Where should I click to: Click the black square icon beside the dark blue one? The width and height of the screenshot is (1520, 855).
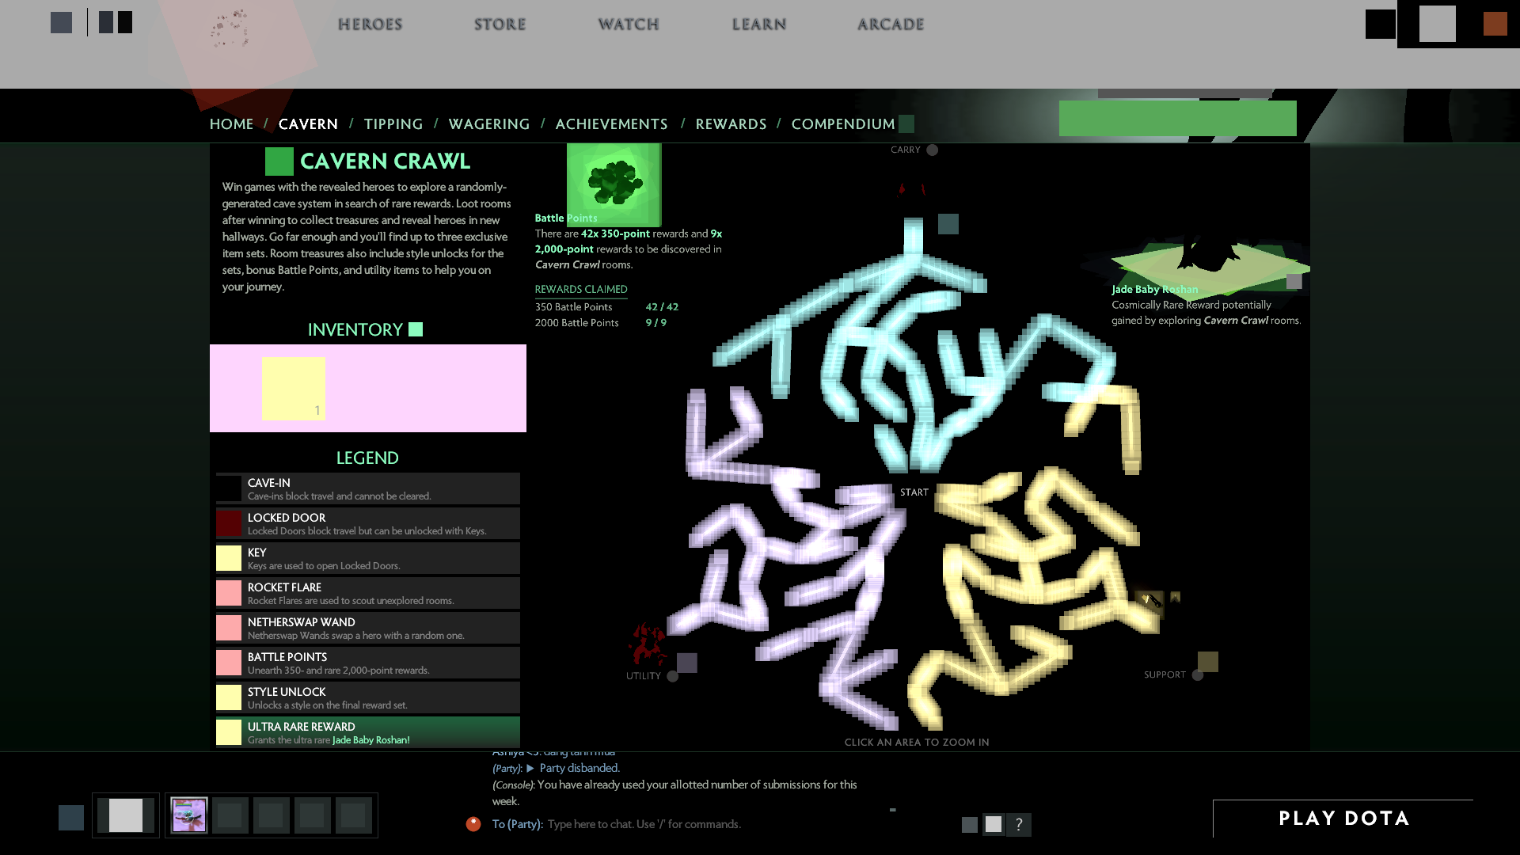pos(125,22)
